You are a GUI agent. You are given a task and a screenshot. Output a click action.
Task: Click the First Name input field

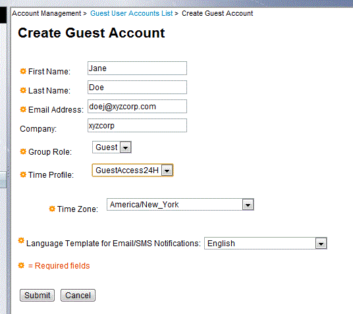(137, 68)
